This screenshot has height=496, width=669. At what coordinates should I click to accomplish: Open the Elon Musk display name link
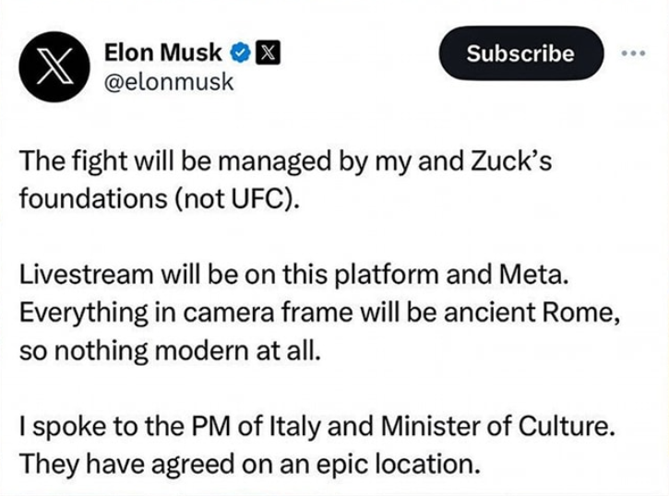pos(163,53)
